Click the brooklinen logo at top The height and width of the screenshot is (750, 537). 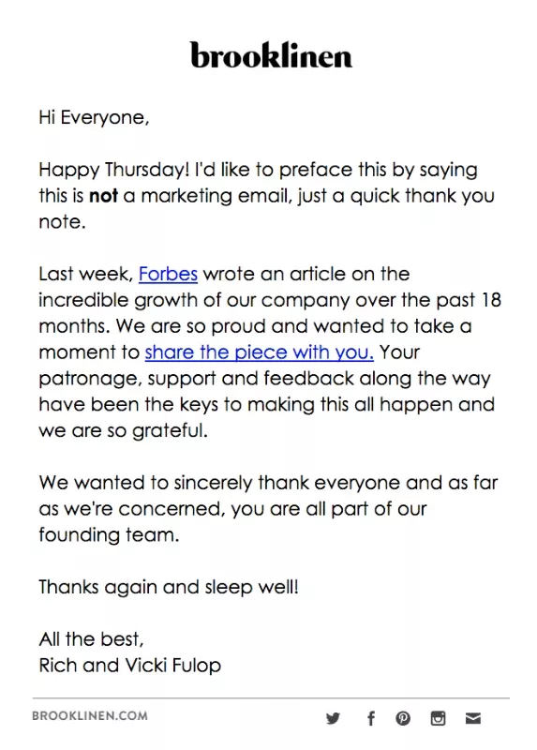[x=271, y=55]
